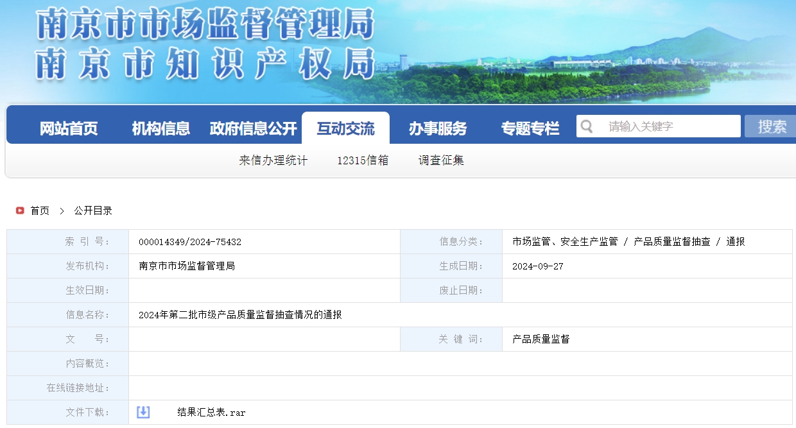The height and width of the screenshot is (428, 796).
Task: Open the 12315信箱 link
Action: 363,160
